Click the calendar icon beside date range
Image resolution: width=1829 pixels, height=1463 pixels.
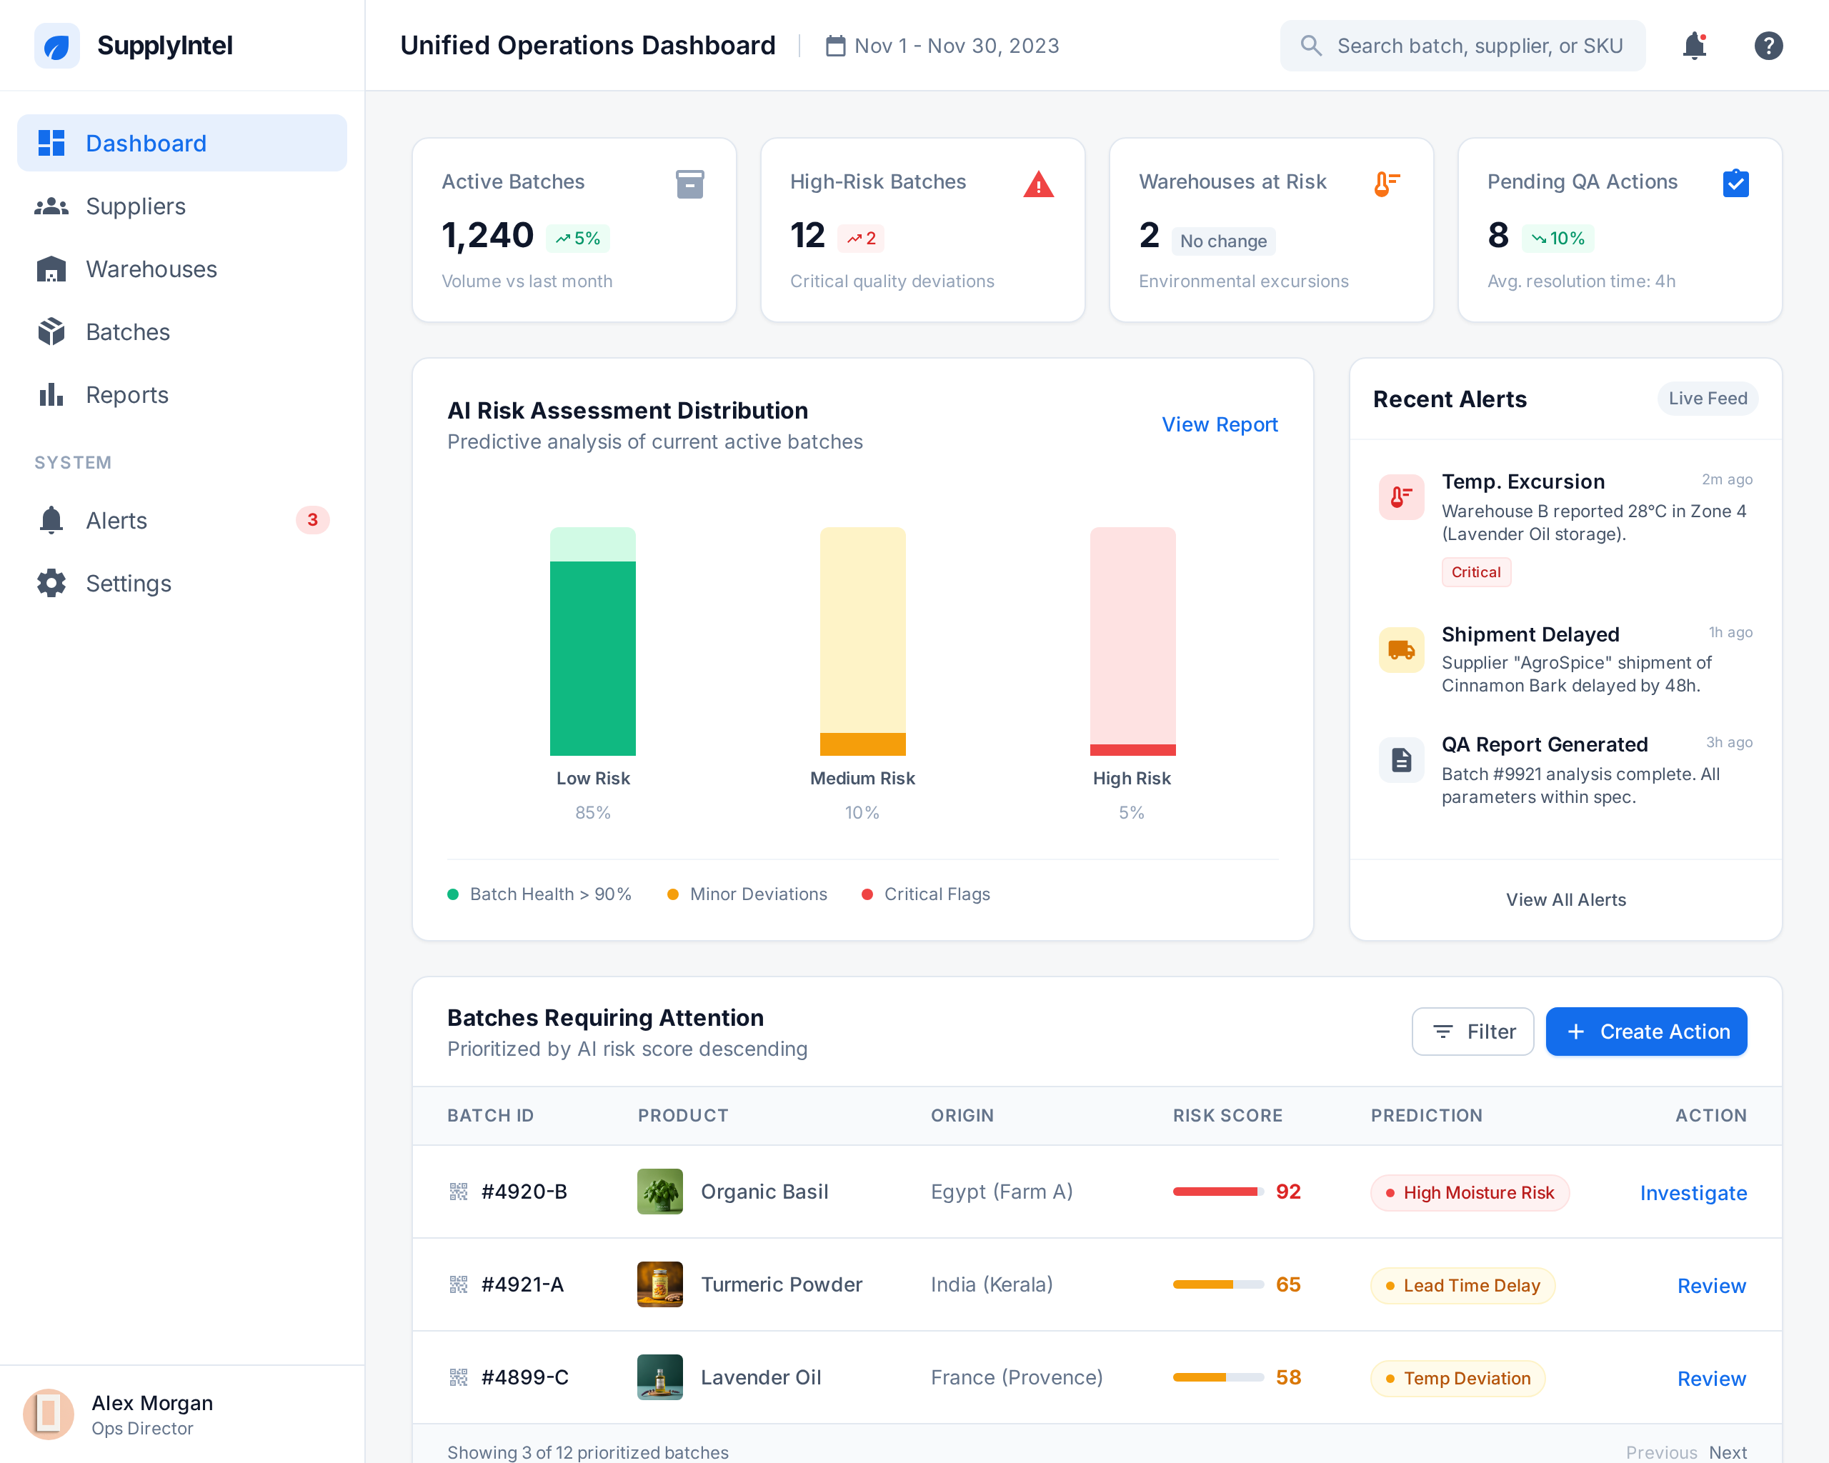coord(836,46)
